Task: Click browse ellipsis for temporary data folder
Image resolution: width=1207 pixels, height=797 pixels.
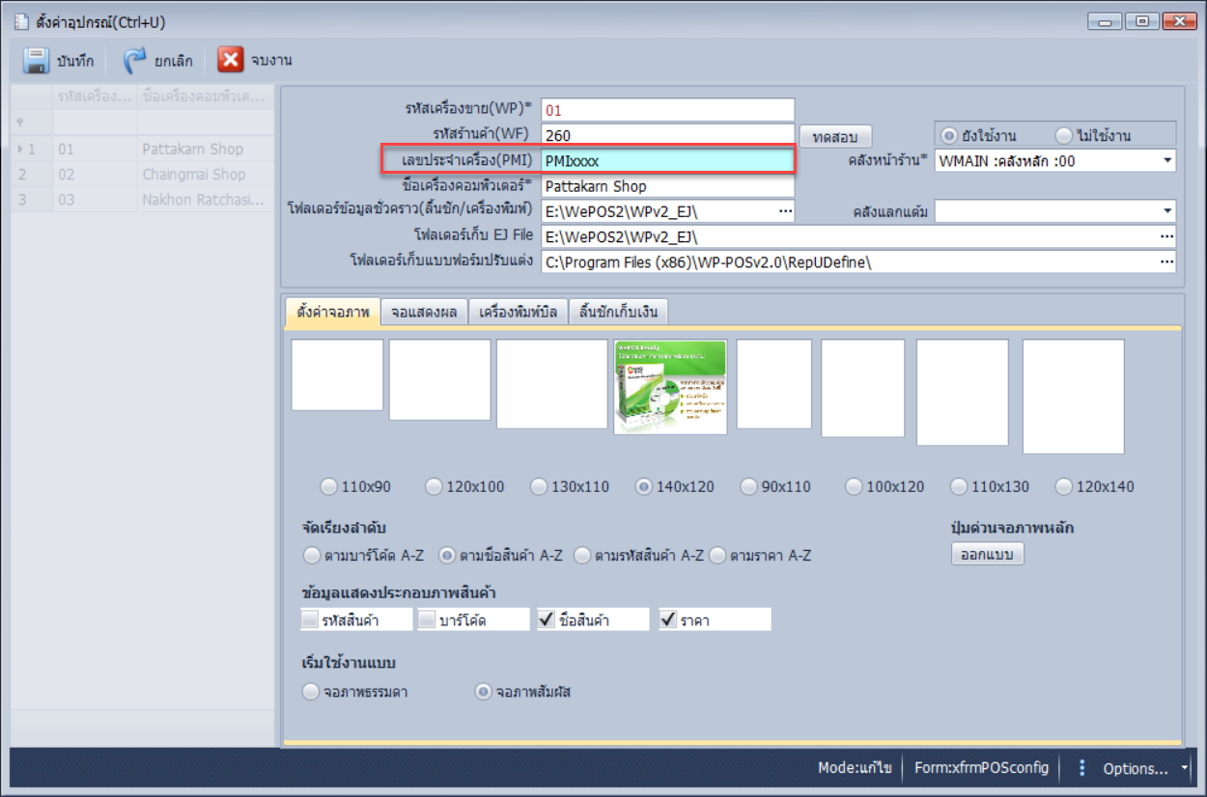Action: (x=785, y=211)
